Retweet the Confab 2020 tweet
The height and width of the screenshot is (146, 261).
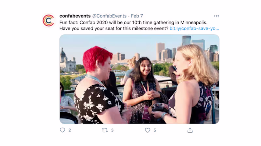point(105,130)
